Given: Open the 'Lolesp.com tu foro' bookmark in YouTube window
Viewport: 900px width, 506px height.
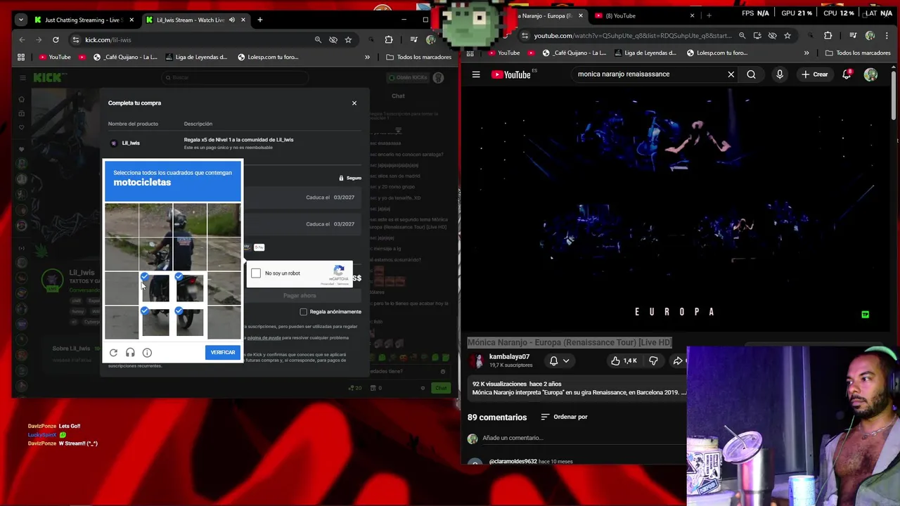Looking at the screenshot, I should point(716,53).
